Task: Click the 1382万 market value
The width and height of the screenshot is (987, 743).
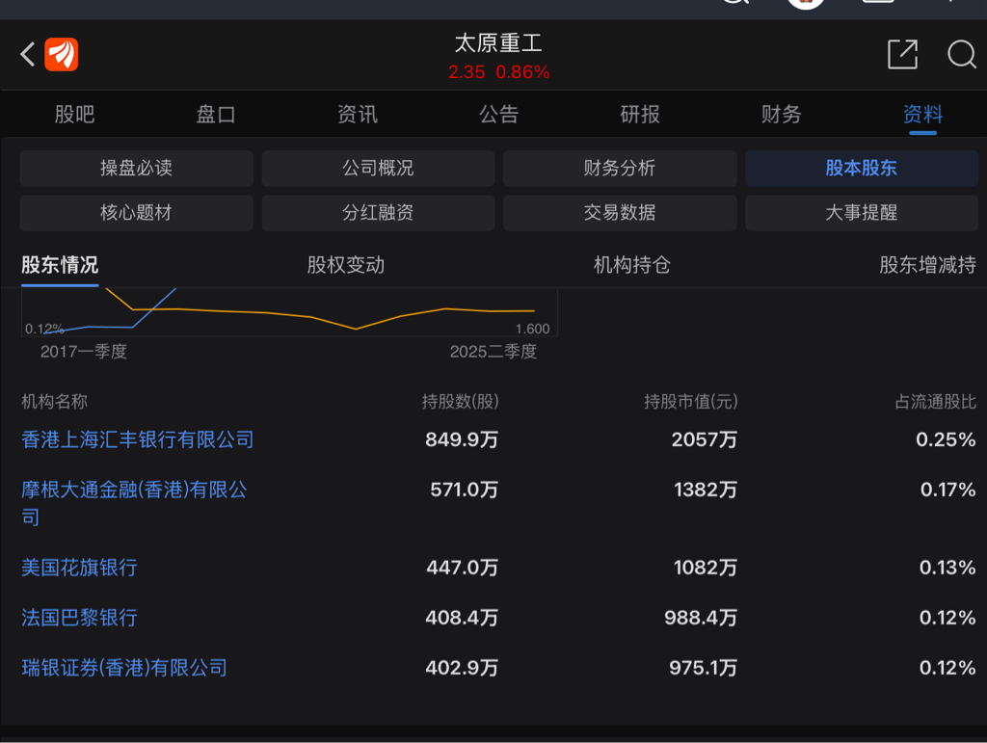Action: [705, 490]
